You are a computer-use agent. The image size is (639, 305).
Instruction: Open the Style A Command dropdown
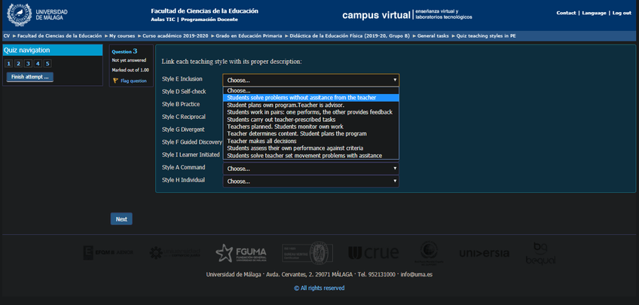(x=310, y=169)
